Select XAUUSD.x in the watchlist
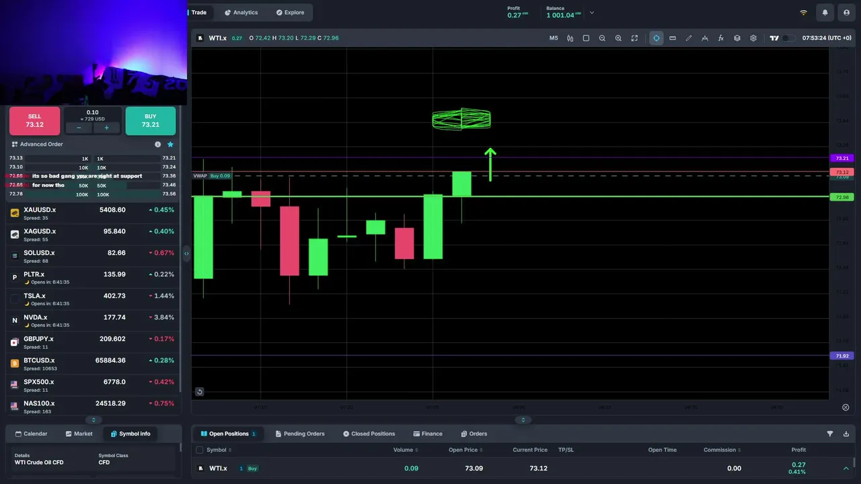 point(93,213)
